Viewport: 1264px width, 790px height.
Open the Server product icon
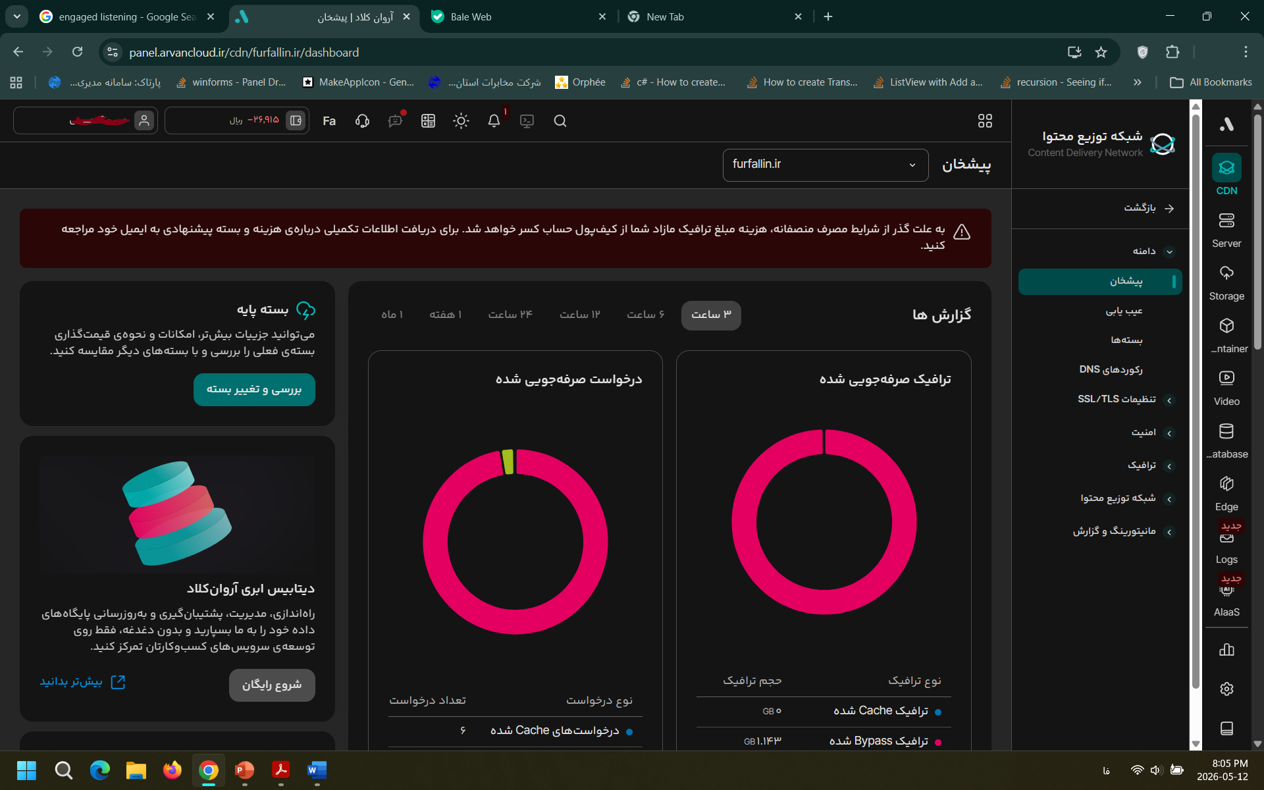[x=1226, y=230]
